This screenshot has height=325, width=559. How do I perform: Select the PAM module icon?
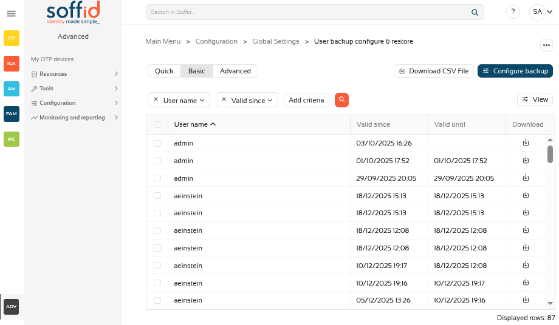tap(12, 113)
